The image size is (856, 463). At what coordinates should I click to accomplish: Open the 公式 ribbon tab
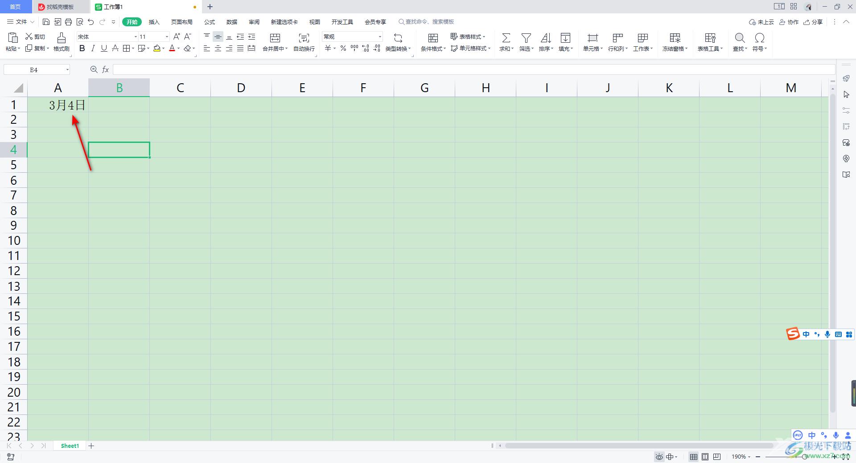coord(210,22)
